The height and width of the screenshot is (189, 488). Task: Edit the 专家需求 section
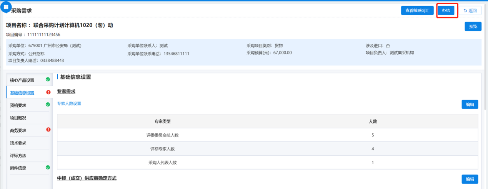(470, 104)
